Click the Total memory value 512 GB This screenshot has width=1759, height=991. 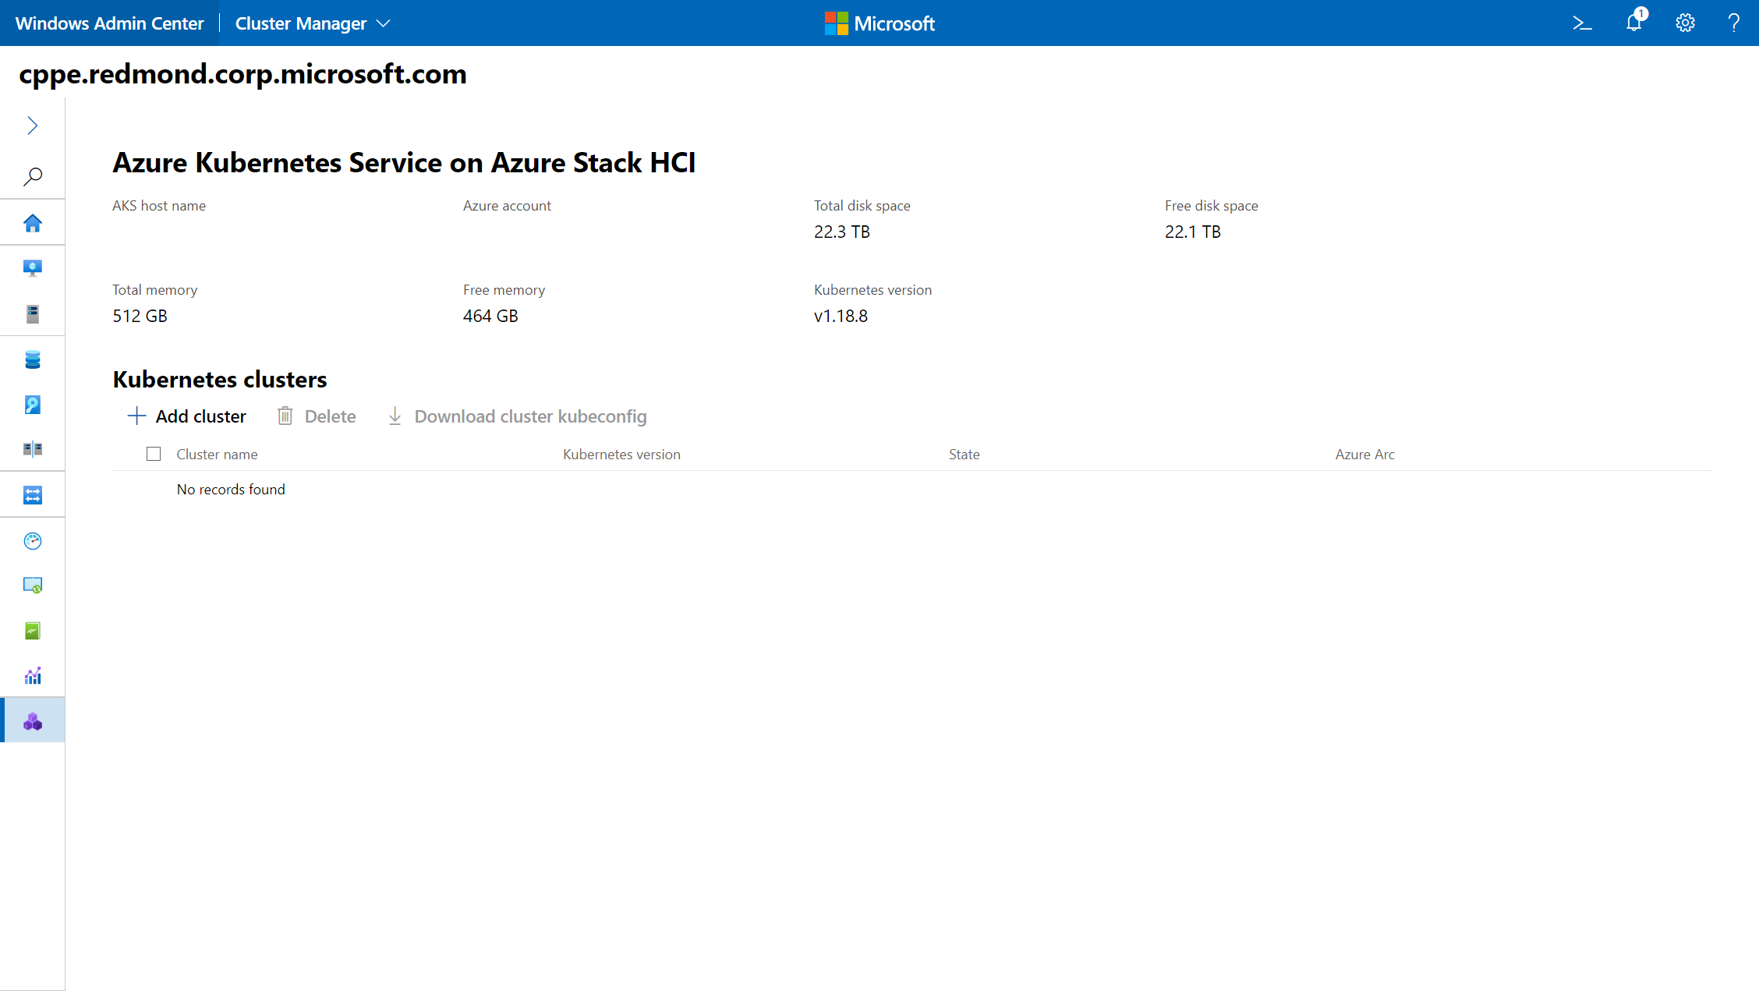coord(140,316)
